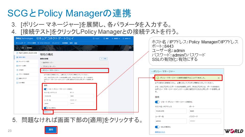Toggle リモートポリシーマネージャーの有効化 in the main screenshot
This screenshot has height=137, width=245.
tap(46, 89)
